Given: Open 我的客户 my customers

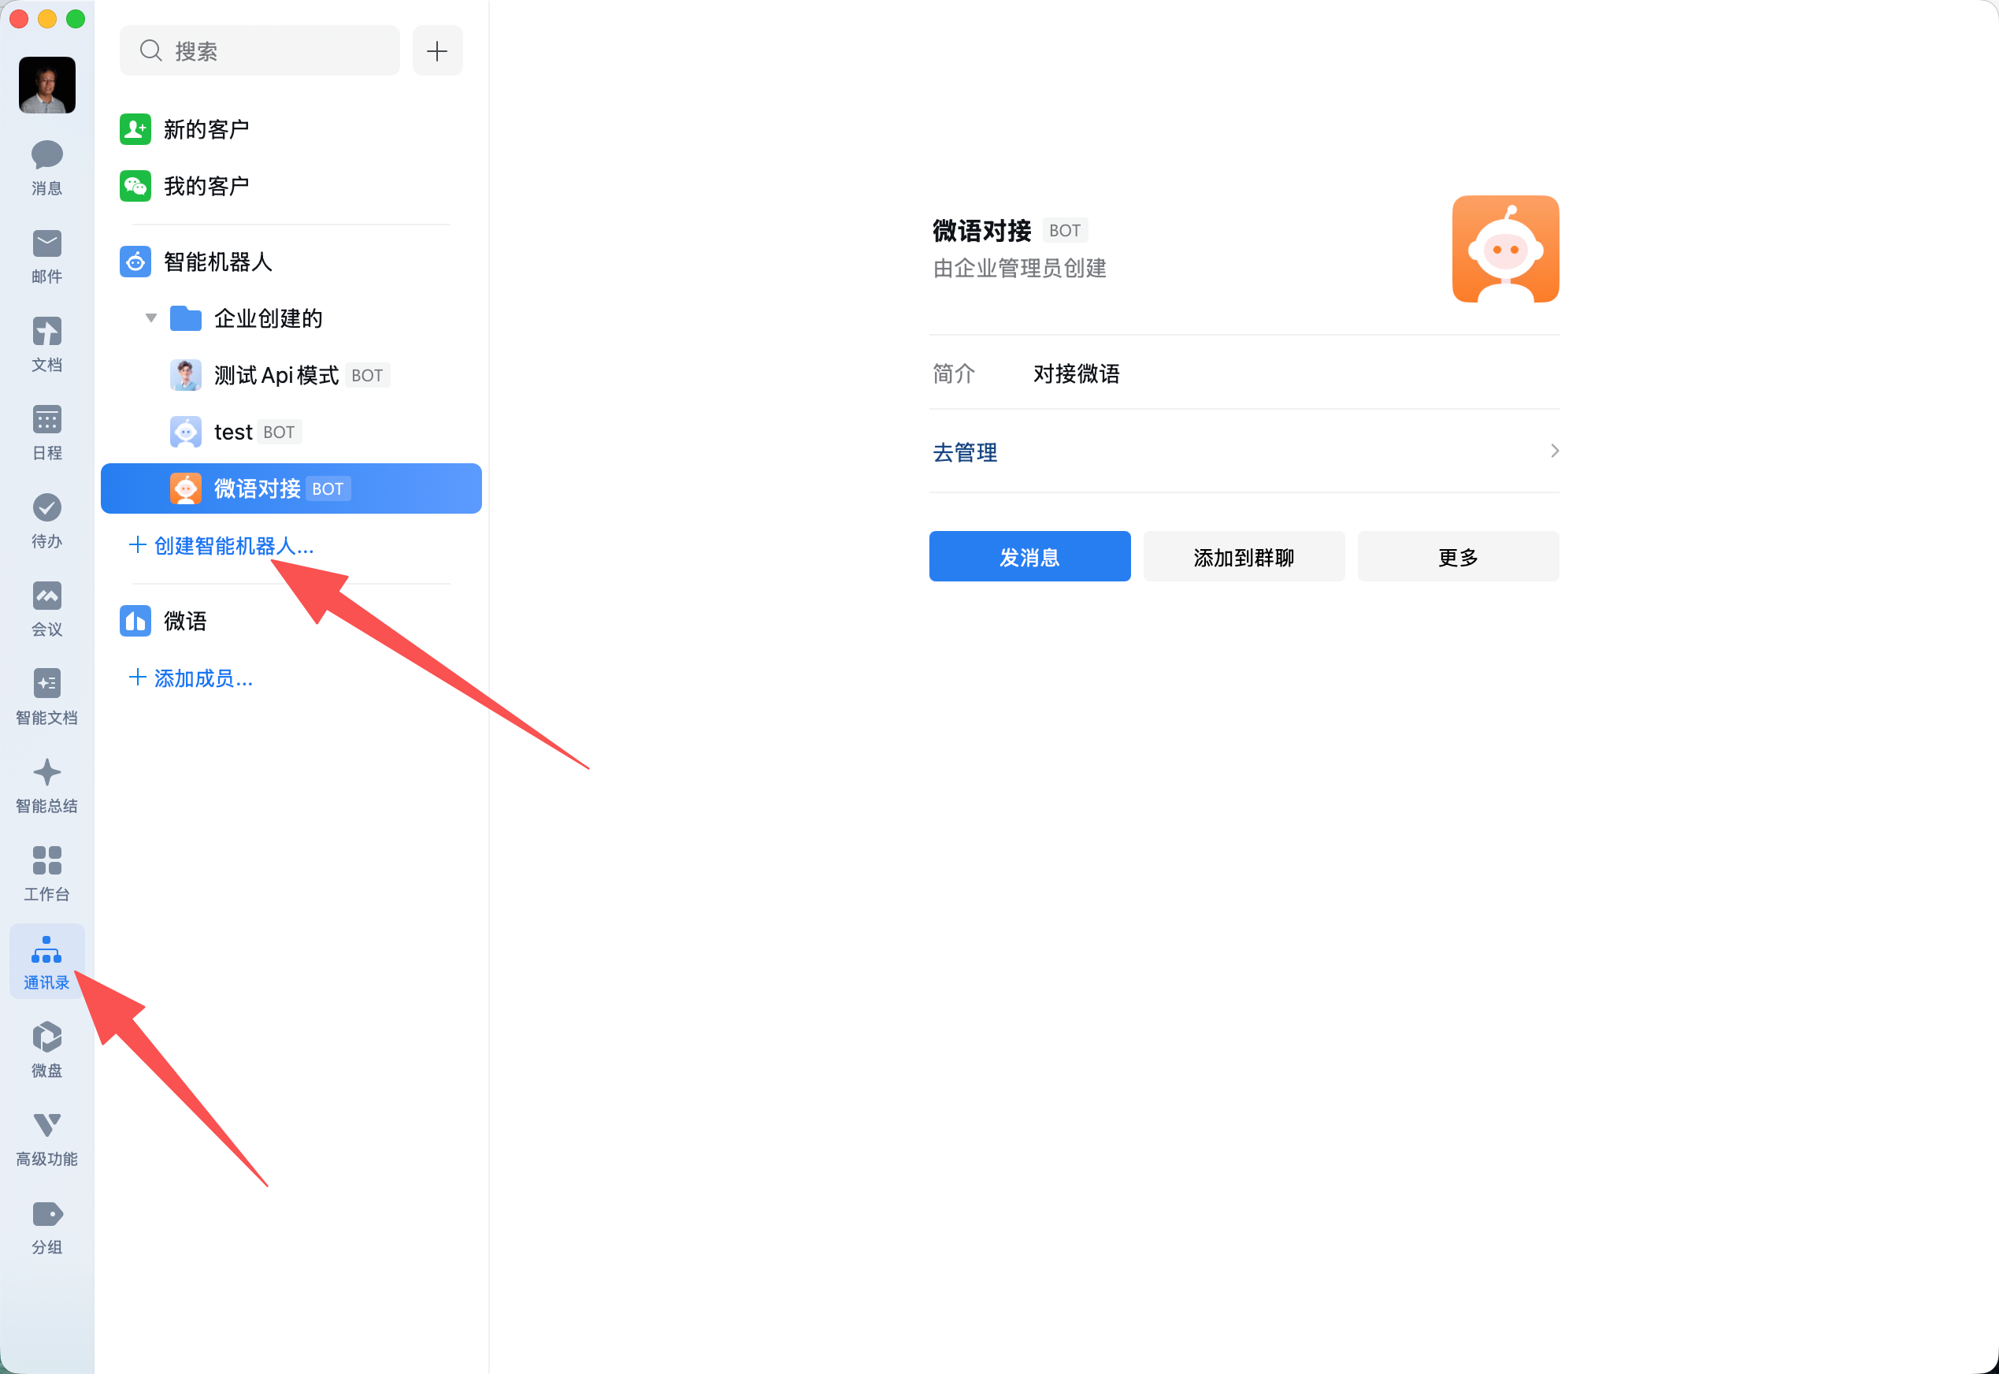Looking at the screenshot, I should 291,186.
